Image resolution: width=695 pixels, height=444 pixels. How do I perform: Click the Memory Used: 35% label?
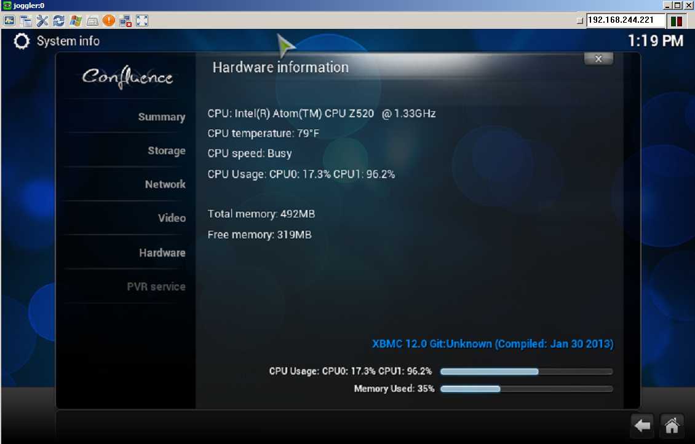394,389
